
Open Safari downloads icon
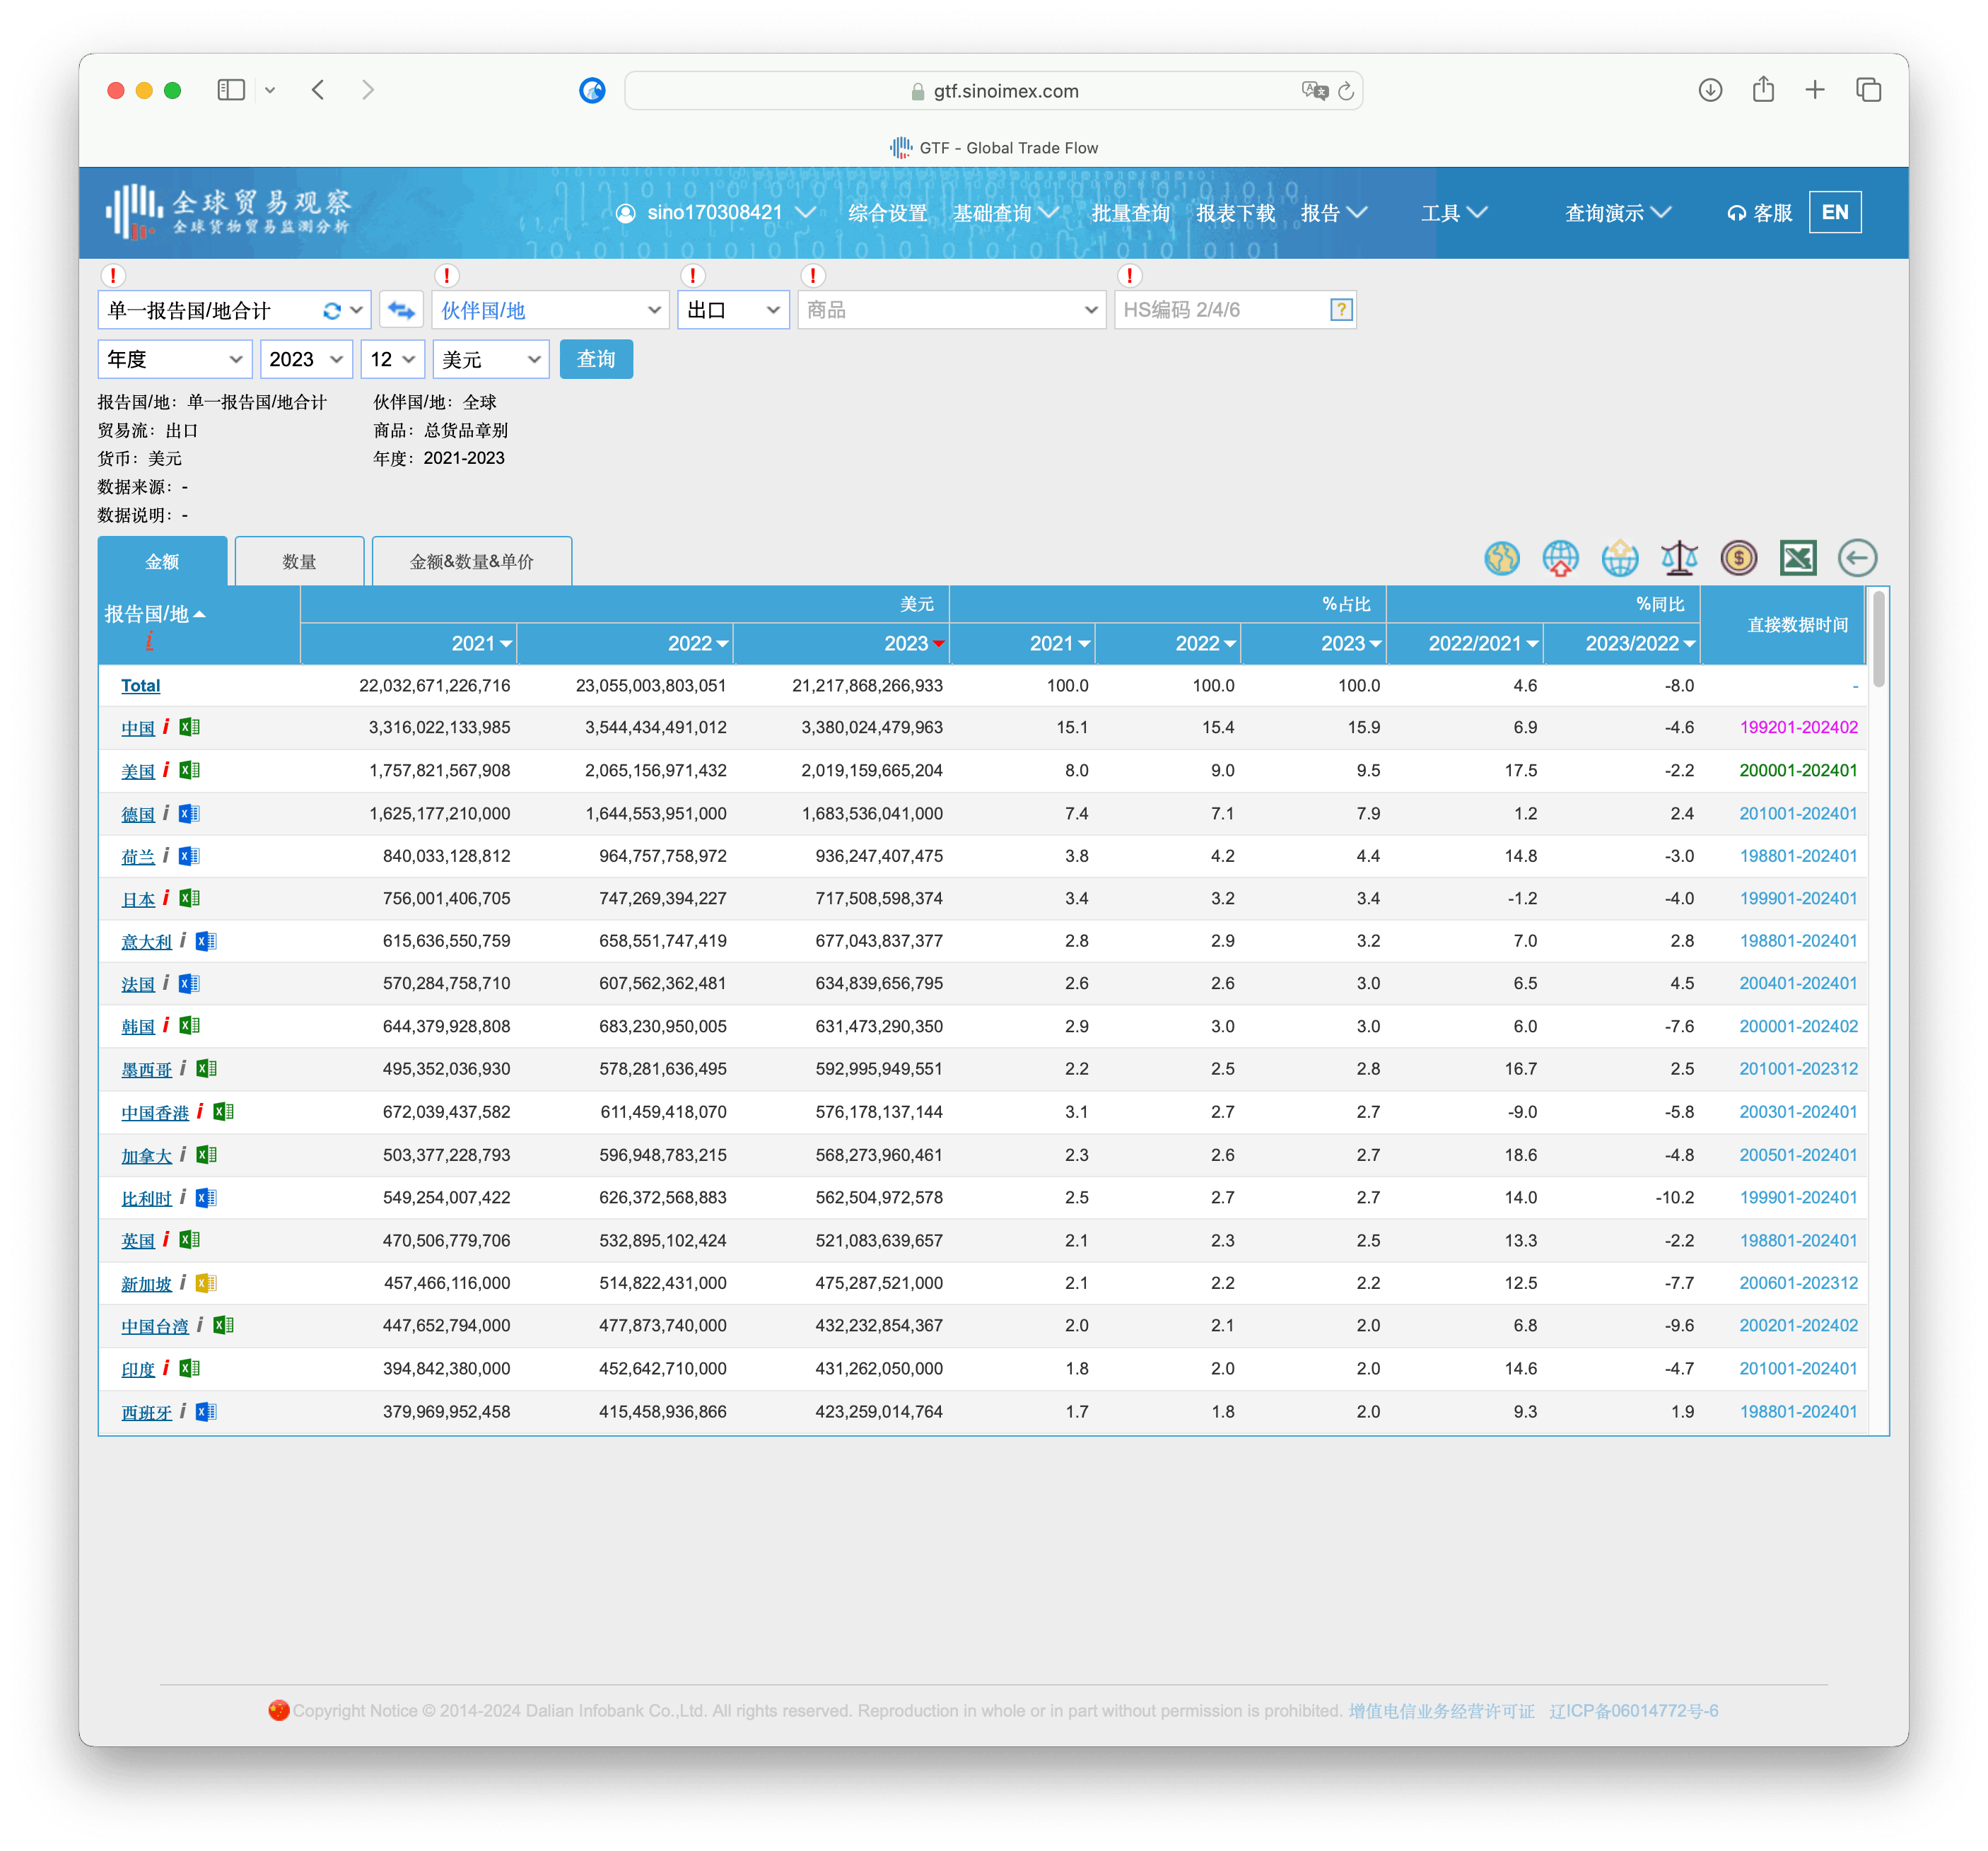1710,90
